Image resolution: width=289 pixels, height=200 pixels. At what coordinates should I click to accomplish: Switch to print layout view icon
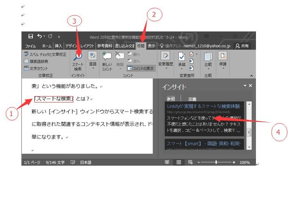pyautogui.click(x=178, y=162)
